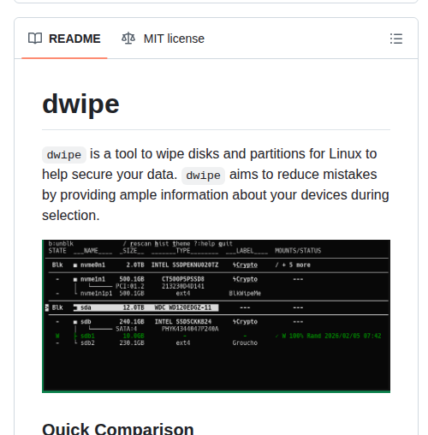428x435 pixels.
Task: Click the 'by providing ample information' sentence
Action: coord(216,195)
